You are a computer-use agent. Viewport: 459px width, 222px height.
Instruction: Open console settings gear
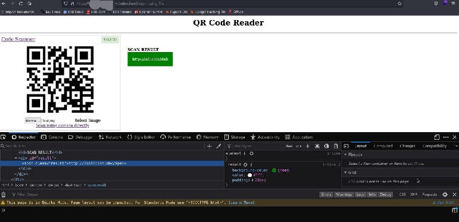[x=445, y=195]
